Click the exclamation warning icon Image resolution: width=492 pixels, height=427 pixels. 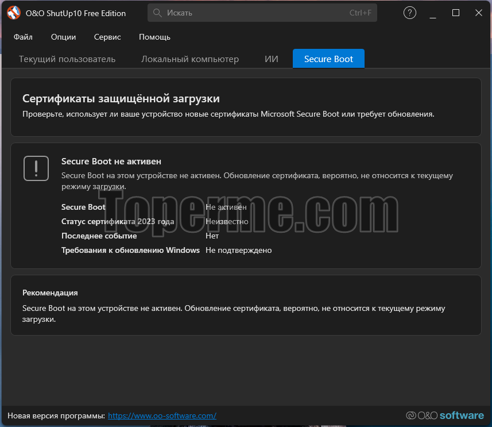pyautogui.click(x=36, y=168)
